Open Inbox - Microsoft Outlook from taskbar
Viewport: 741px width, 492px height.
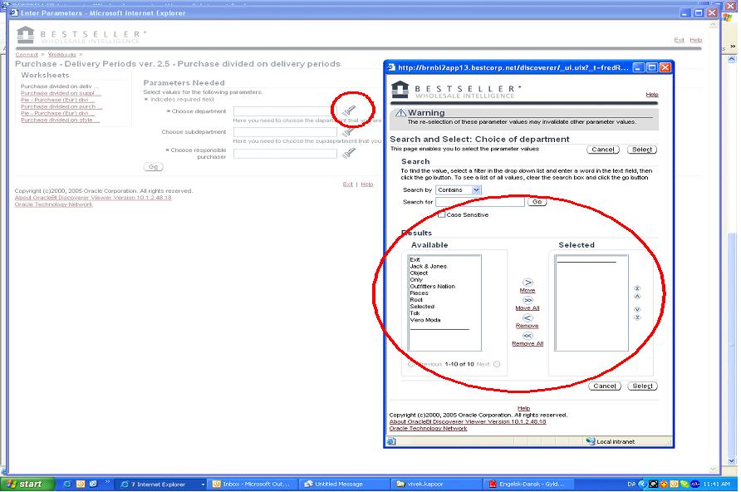coord(253,484)
